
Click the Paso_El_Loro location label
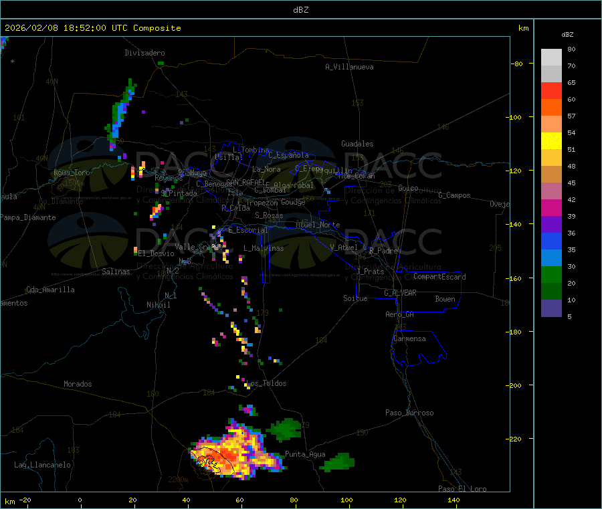462,489
